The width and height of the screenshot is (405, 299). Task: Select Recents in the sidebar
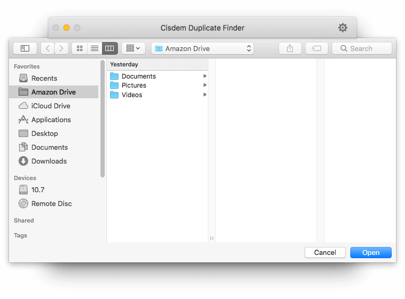tap(54, 78)
